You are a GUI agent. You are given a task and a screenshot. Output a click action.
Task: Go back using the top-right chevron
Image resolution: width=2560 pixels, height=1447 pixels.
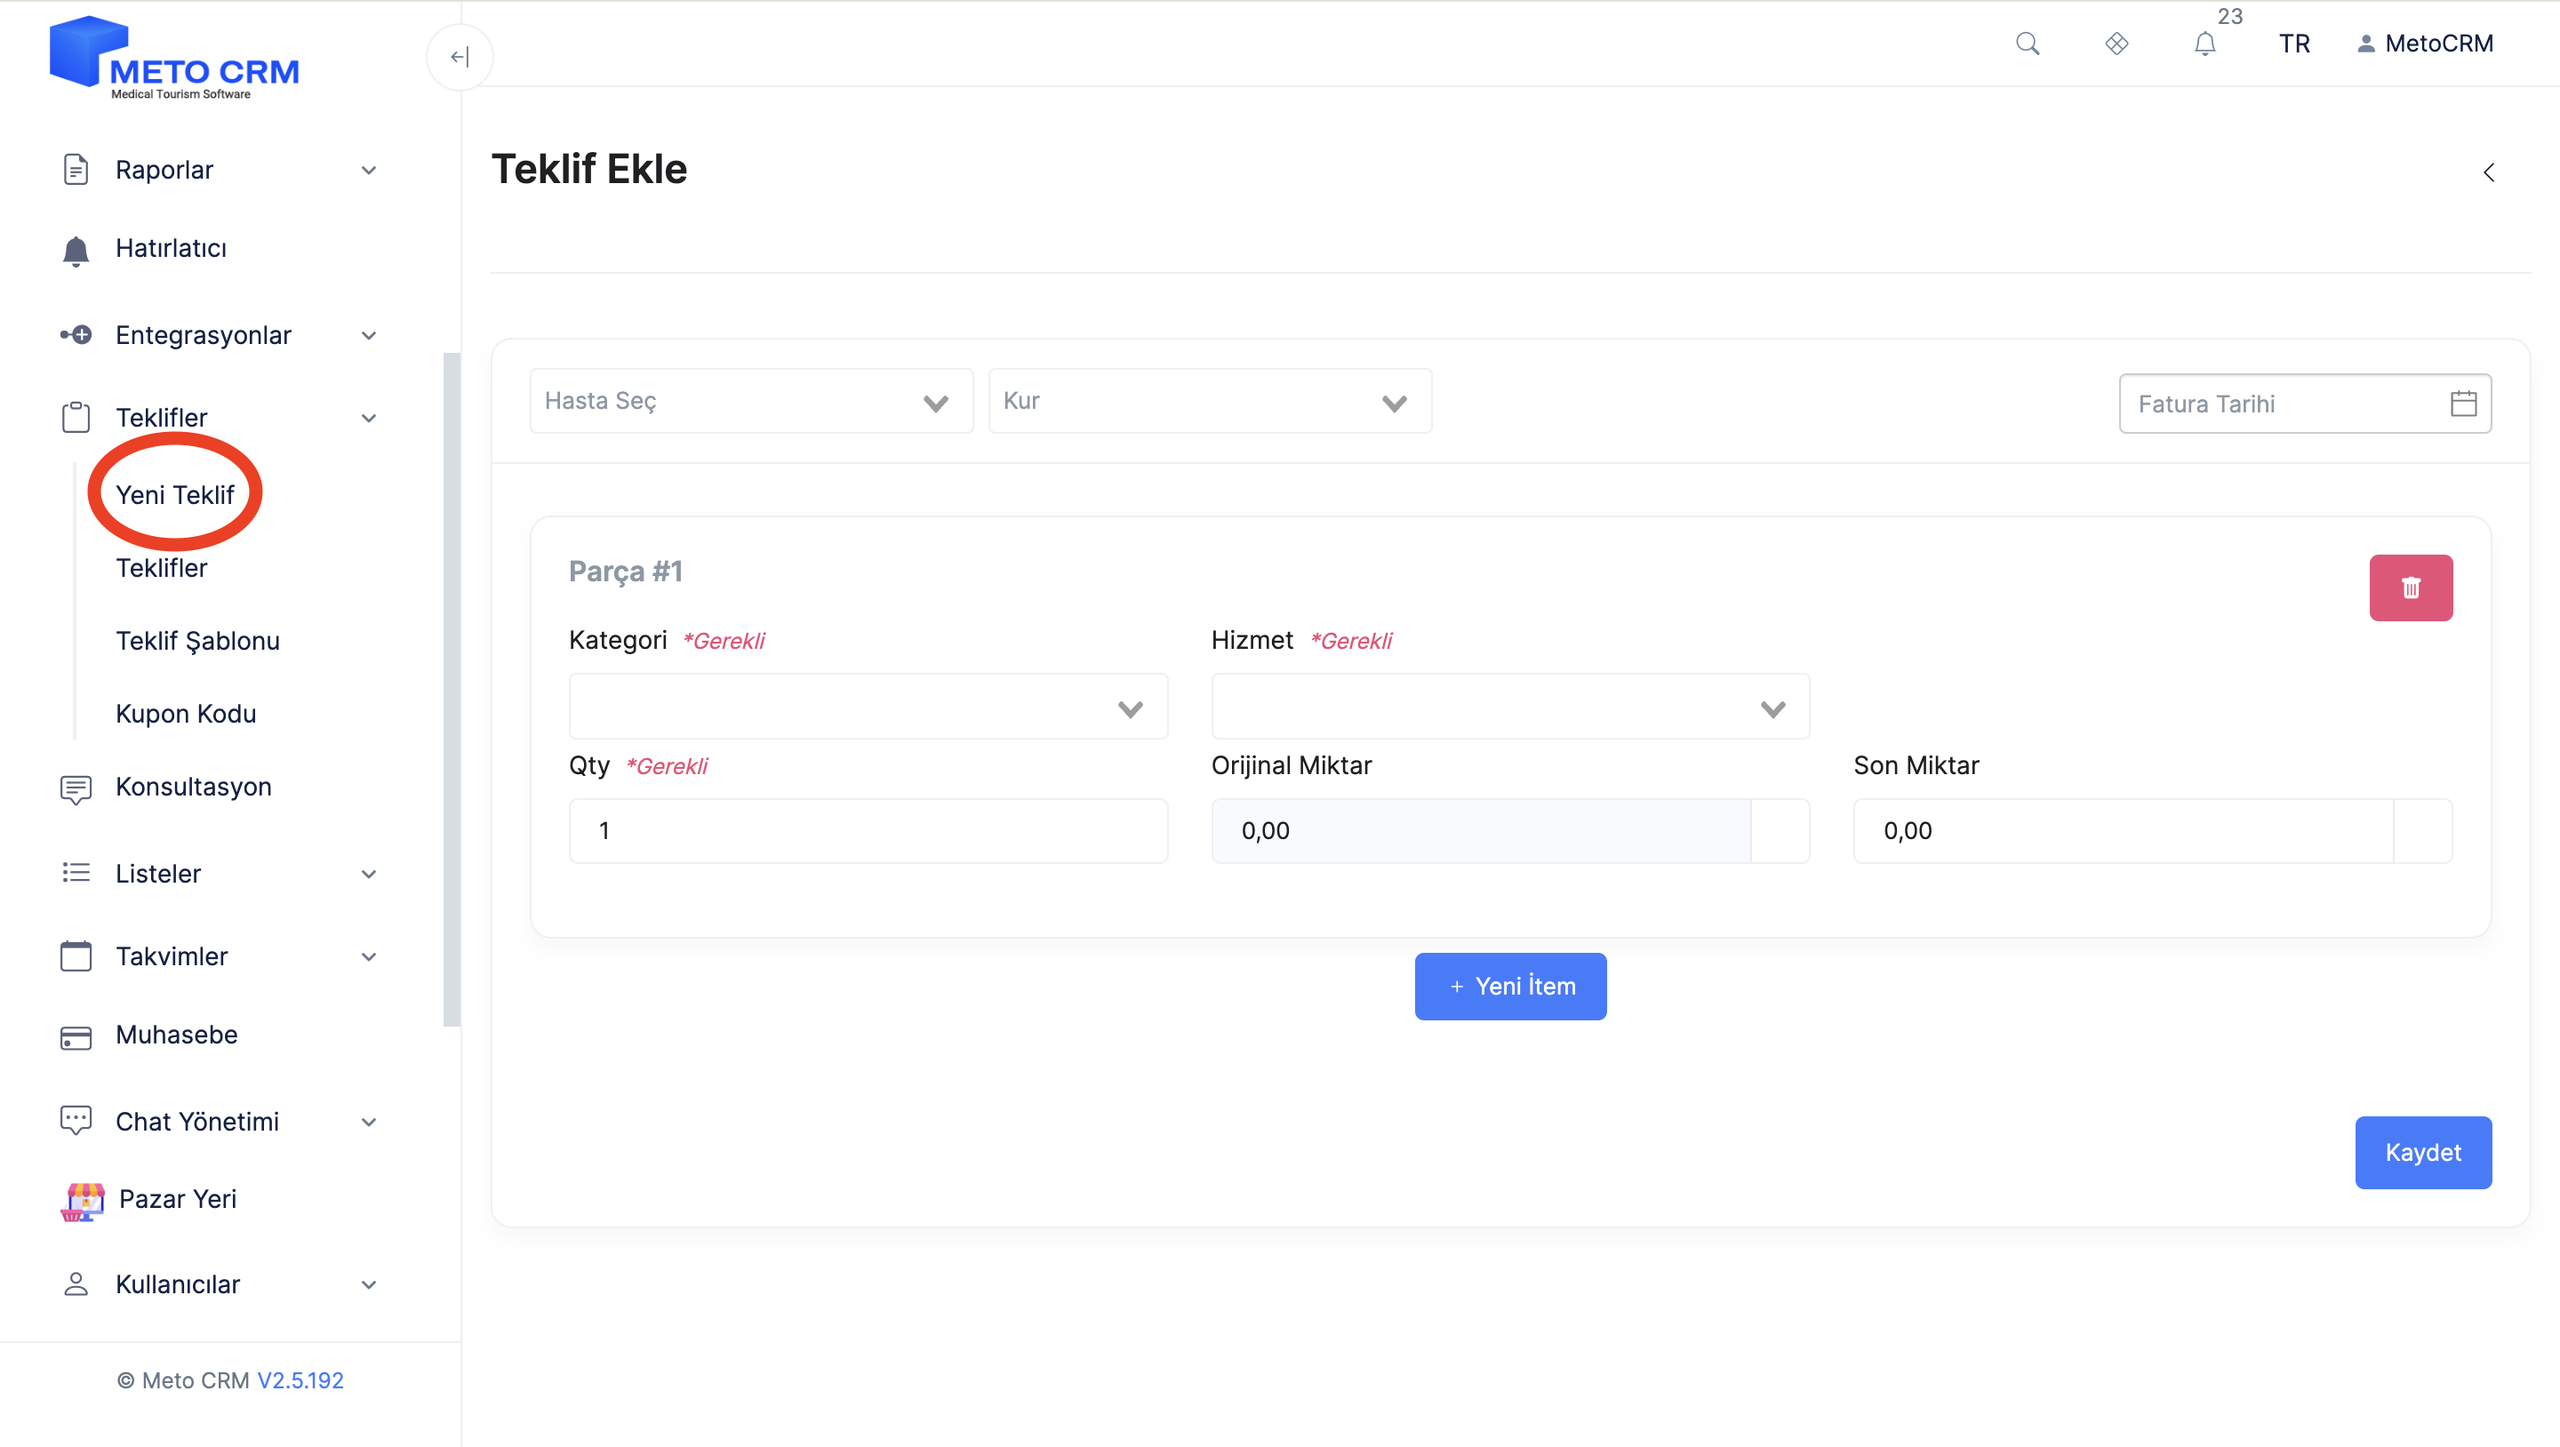click(2489, 172)
